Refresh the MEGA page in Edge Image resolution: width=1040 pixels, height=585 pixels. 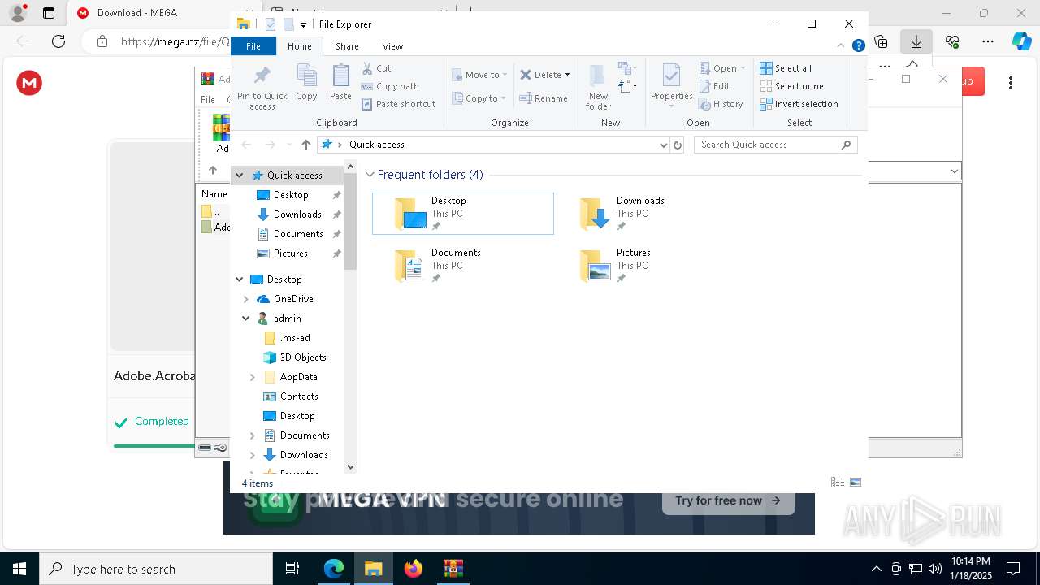pos(58,41)
